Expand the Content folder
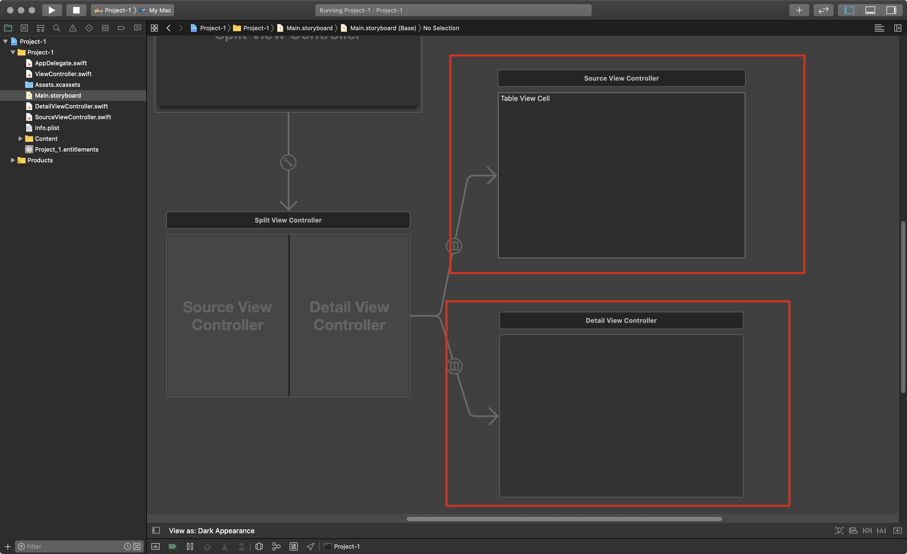The height and width of the screenshot is (554, 907). (x=21, y=139)
